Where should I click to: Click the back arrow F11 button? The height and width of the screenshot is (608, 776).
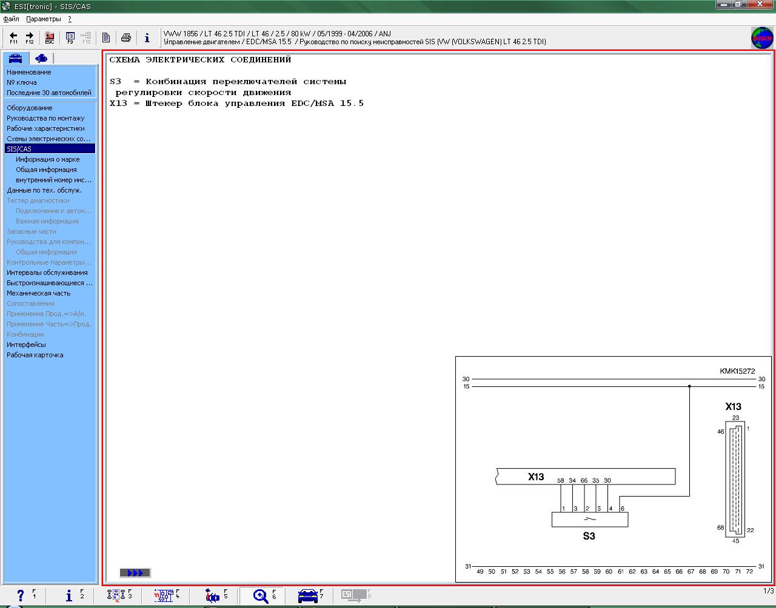[13, 38]
